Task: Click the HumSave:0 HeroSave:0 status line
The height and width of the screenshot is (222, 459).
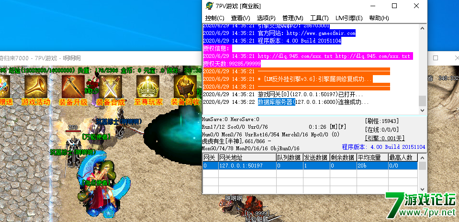Action: pyautogui.click(x=231, y=119)
